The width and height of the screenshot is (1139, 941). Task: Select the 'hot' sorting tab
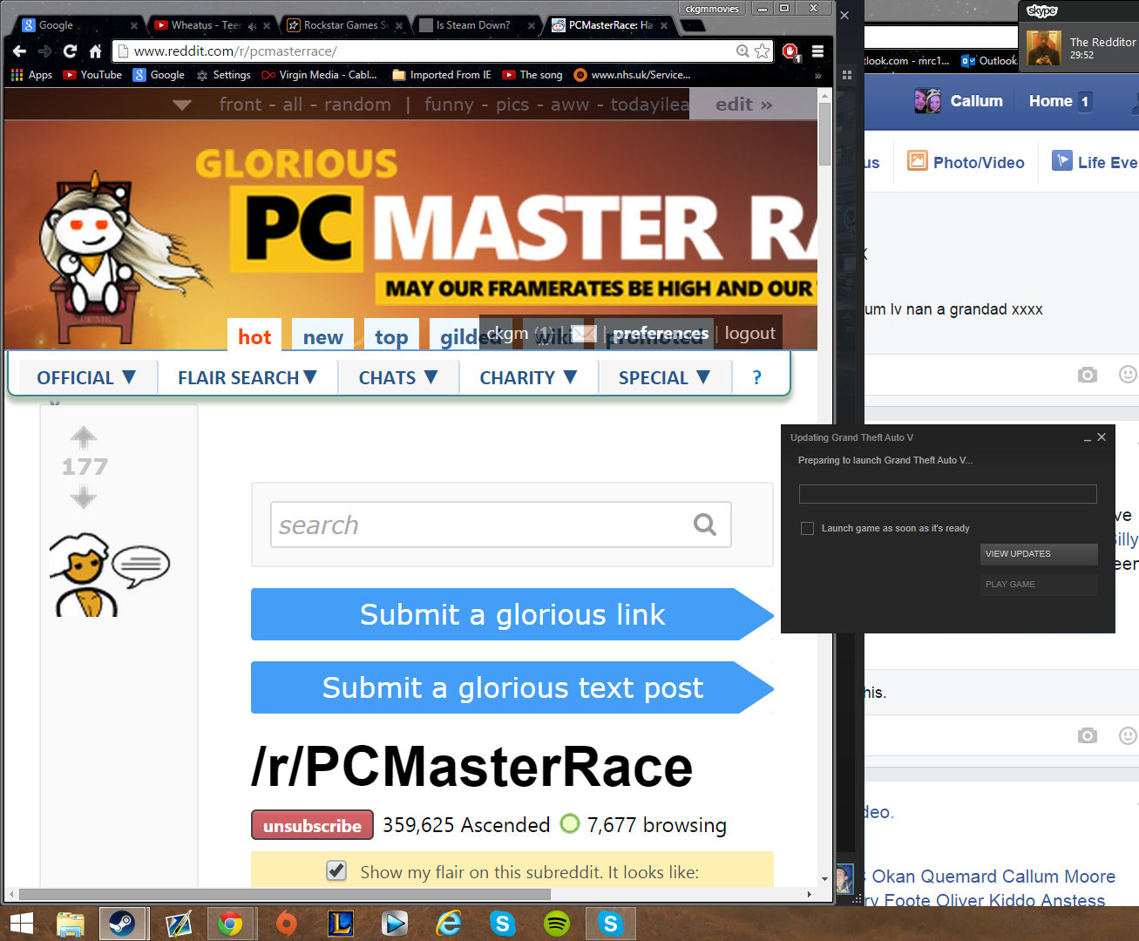[x=254, y=336]
